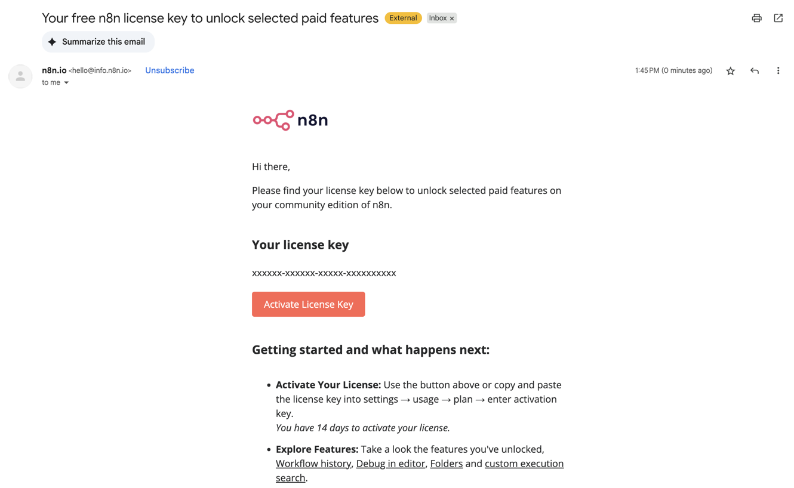Image resolution: width=794 pixels, height=488 pixels.
Task: Open the Workflow history link
Action: click(x=313, y=464)
